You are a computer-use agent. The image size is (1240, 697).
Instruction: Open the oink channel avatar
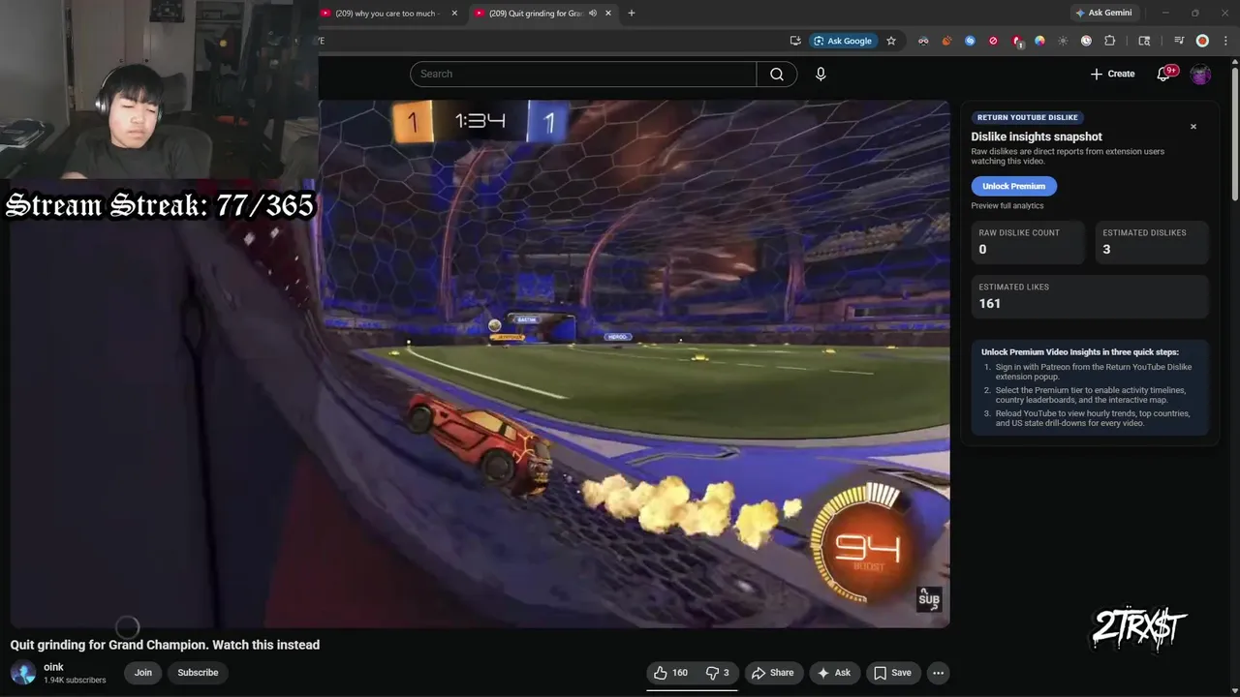[23, 673]
